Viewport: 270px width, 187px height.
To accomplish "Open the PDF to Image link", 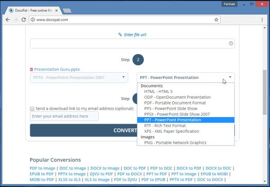I will (42, 168).
